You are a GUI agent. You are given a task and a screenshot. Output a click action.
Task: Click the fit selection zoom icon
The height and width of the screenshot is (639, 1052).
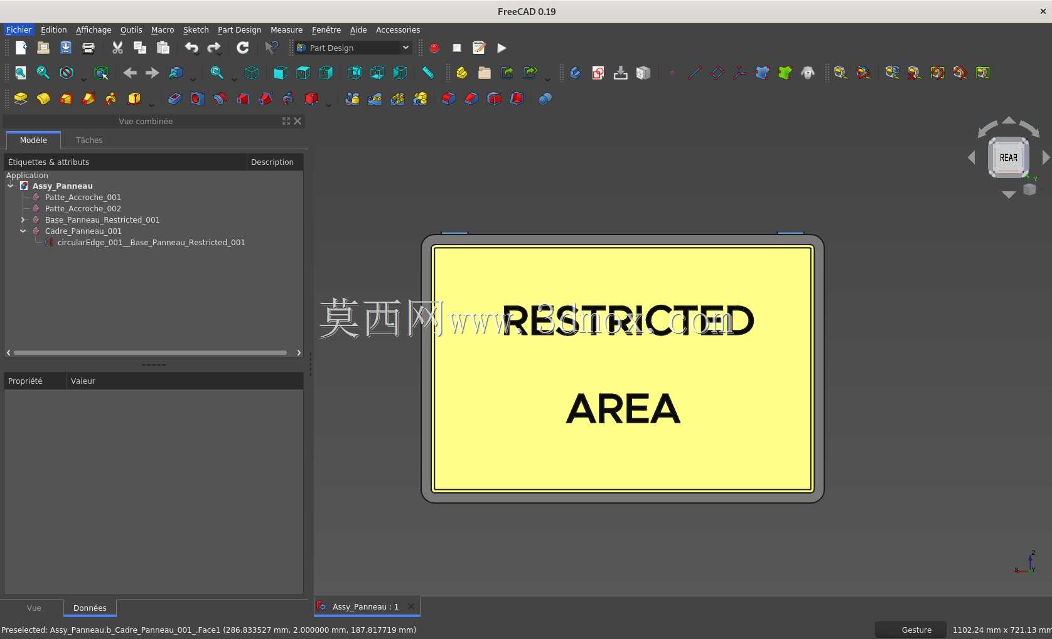tap(43, 73)
